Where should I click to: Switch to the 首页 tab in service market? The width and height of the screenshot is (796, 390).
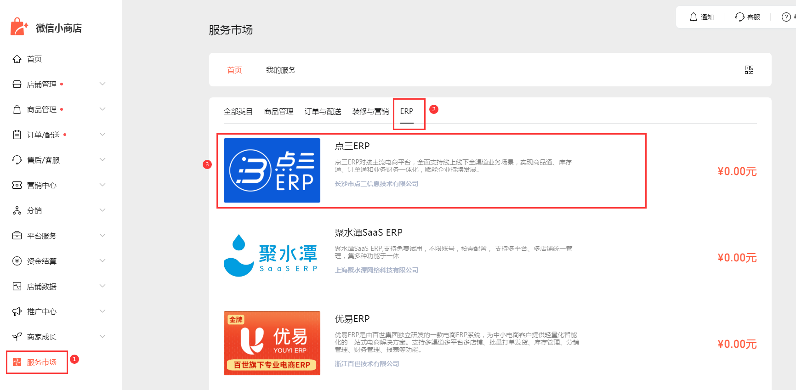point(234,70)
